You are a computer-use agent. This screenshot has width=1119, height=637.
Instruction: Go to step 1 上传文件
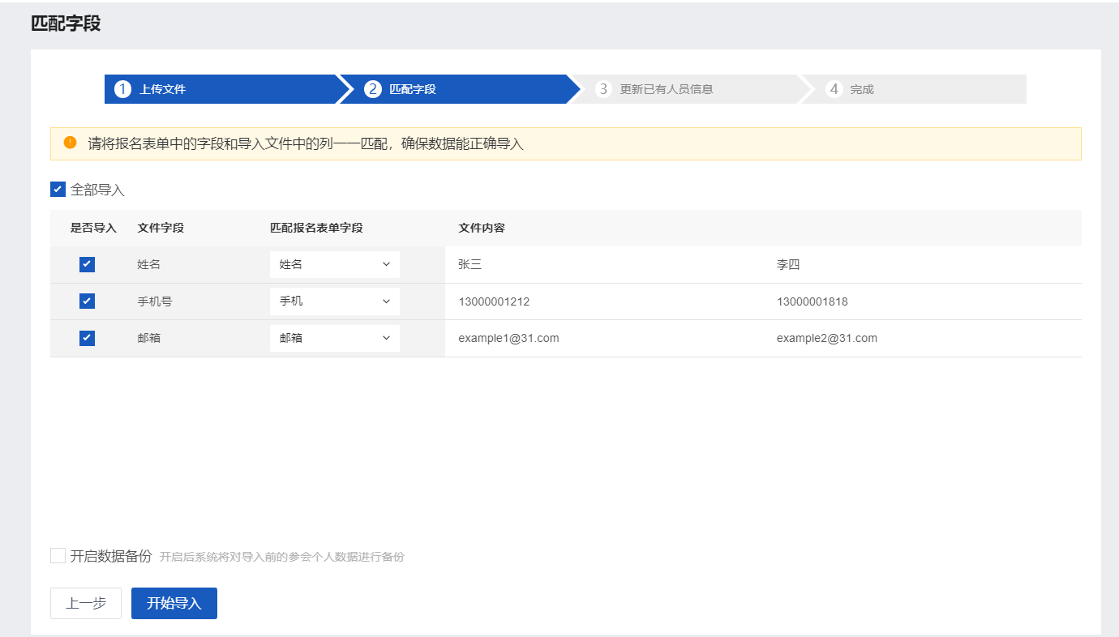click(221, 89)
